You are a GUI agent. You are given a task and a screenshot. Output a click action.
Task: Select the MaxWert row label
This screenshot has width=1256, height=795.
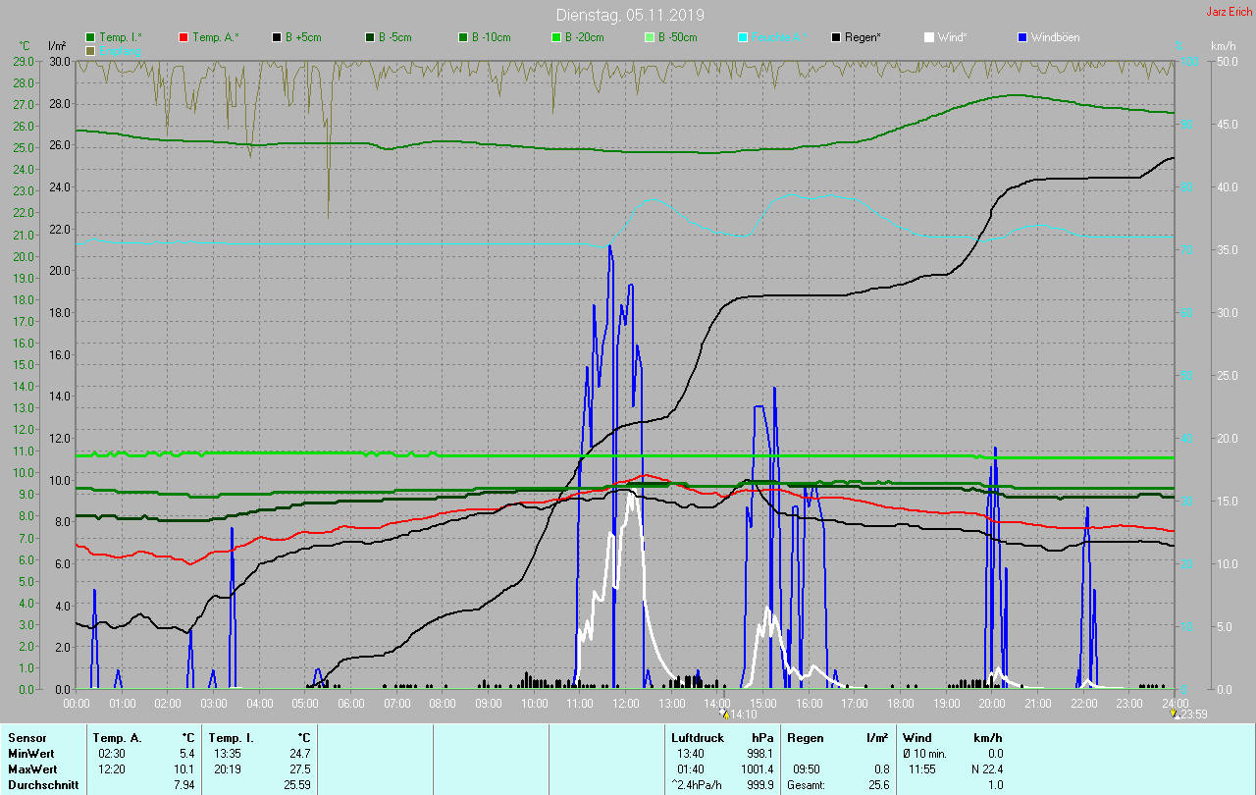click(31, 768)
